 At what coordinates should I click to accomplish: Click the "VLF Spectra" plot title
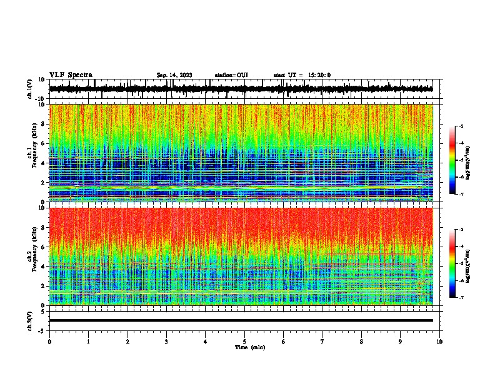click(71, 75)
